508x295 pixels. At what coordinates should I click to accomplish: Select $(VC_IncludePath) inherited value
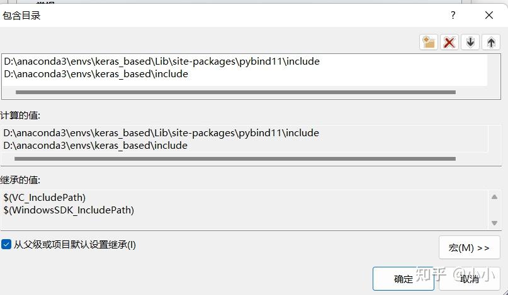coord(45,198)
